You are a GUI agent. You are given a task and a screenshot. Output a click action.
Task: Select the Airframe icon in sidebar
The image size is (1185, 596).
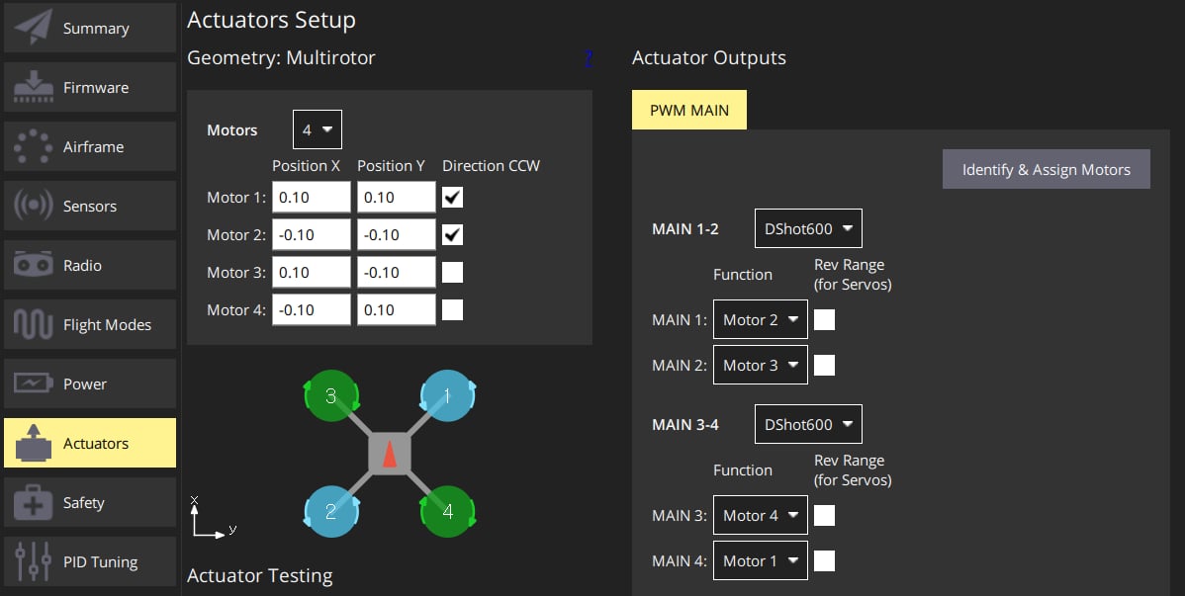[x=34, y=147]
